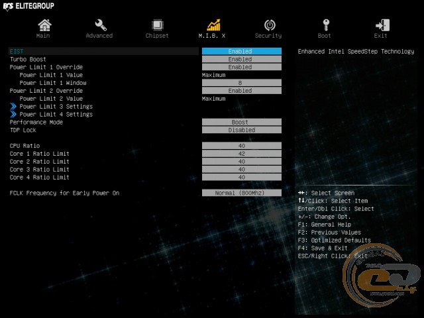Click the Enhanced Intel SpeedStep Technology help text

tap(356, 52)
